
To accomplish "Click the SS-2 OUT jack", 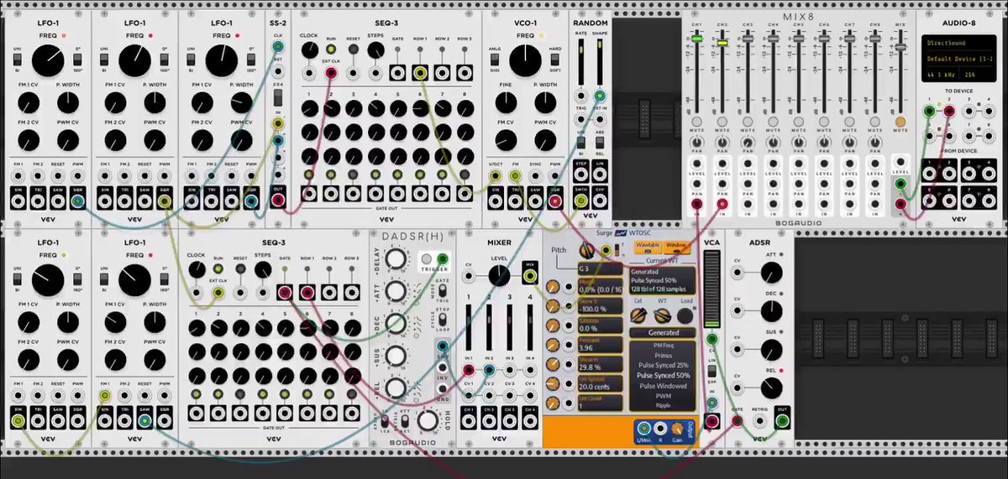I will tap(278, 200).
